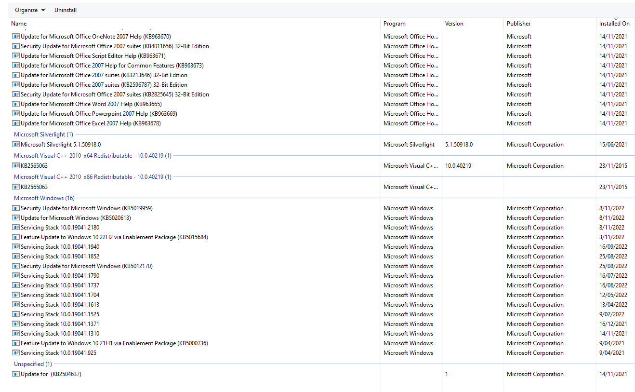
Task: Select Servicing Stack 10.0.19041.1704 row
Action: click(x=321, y=295)
